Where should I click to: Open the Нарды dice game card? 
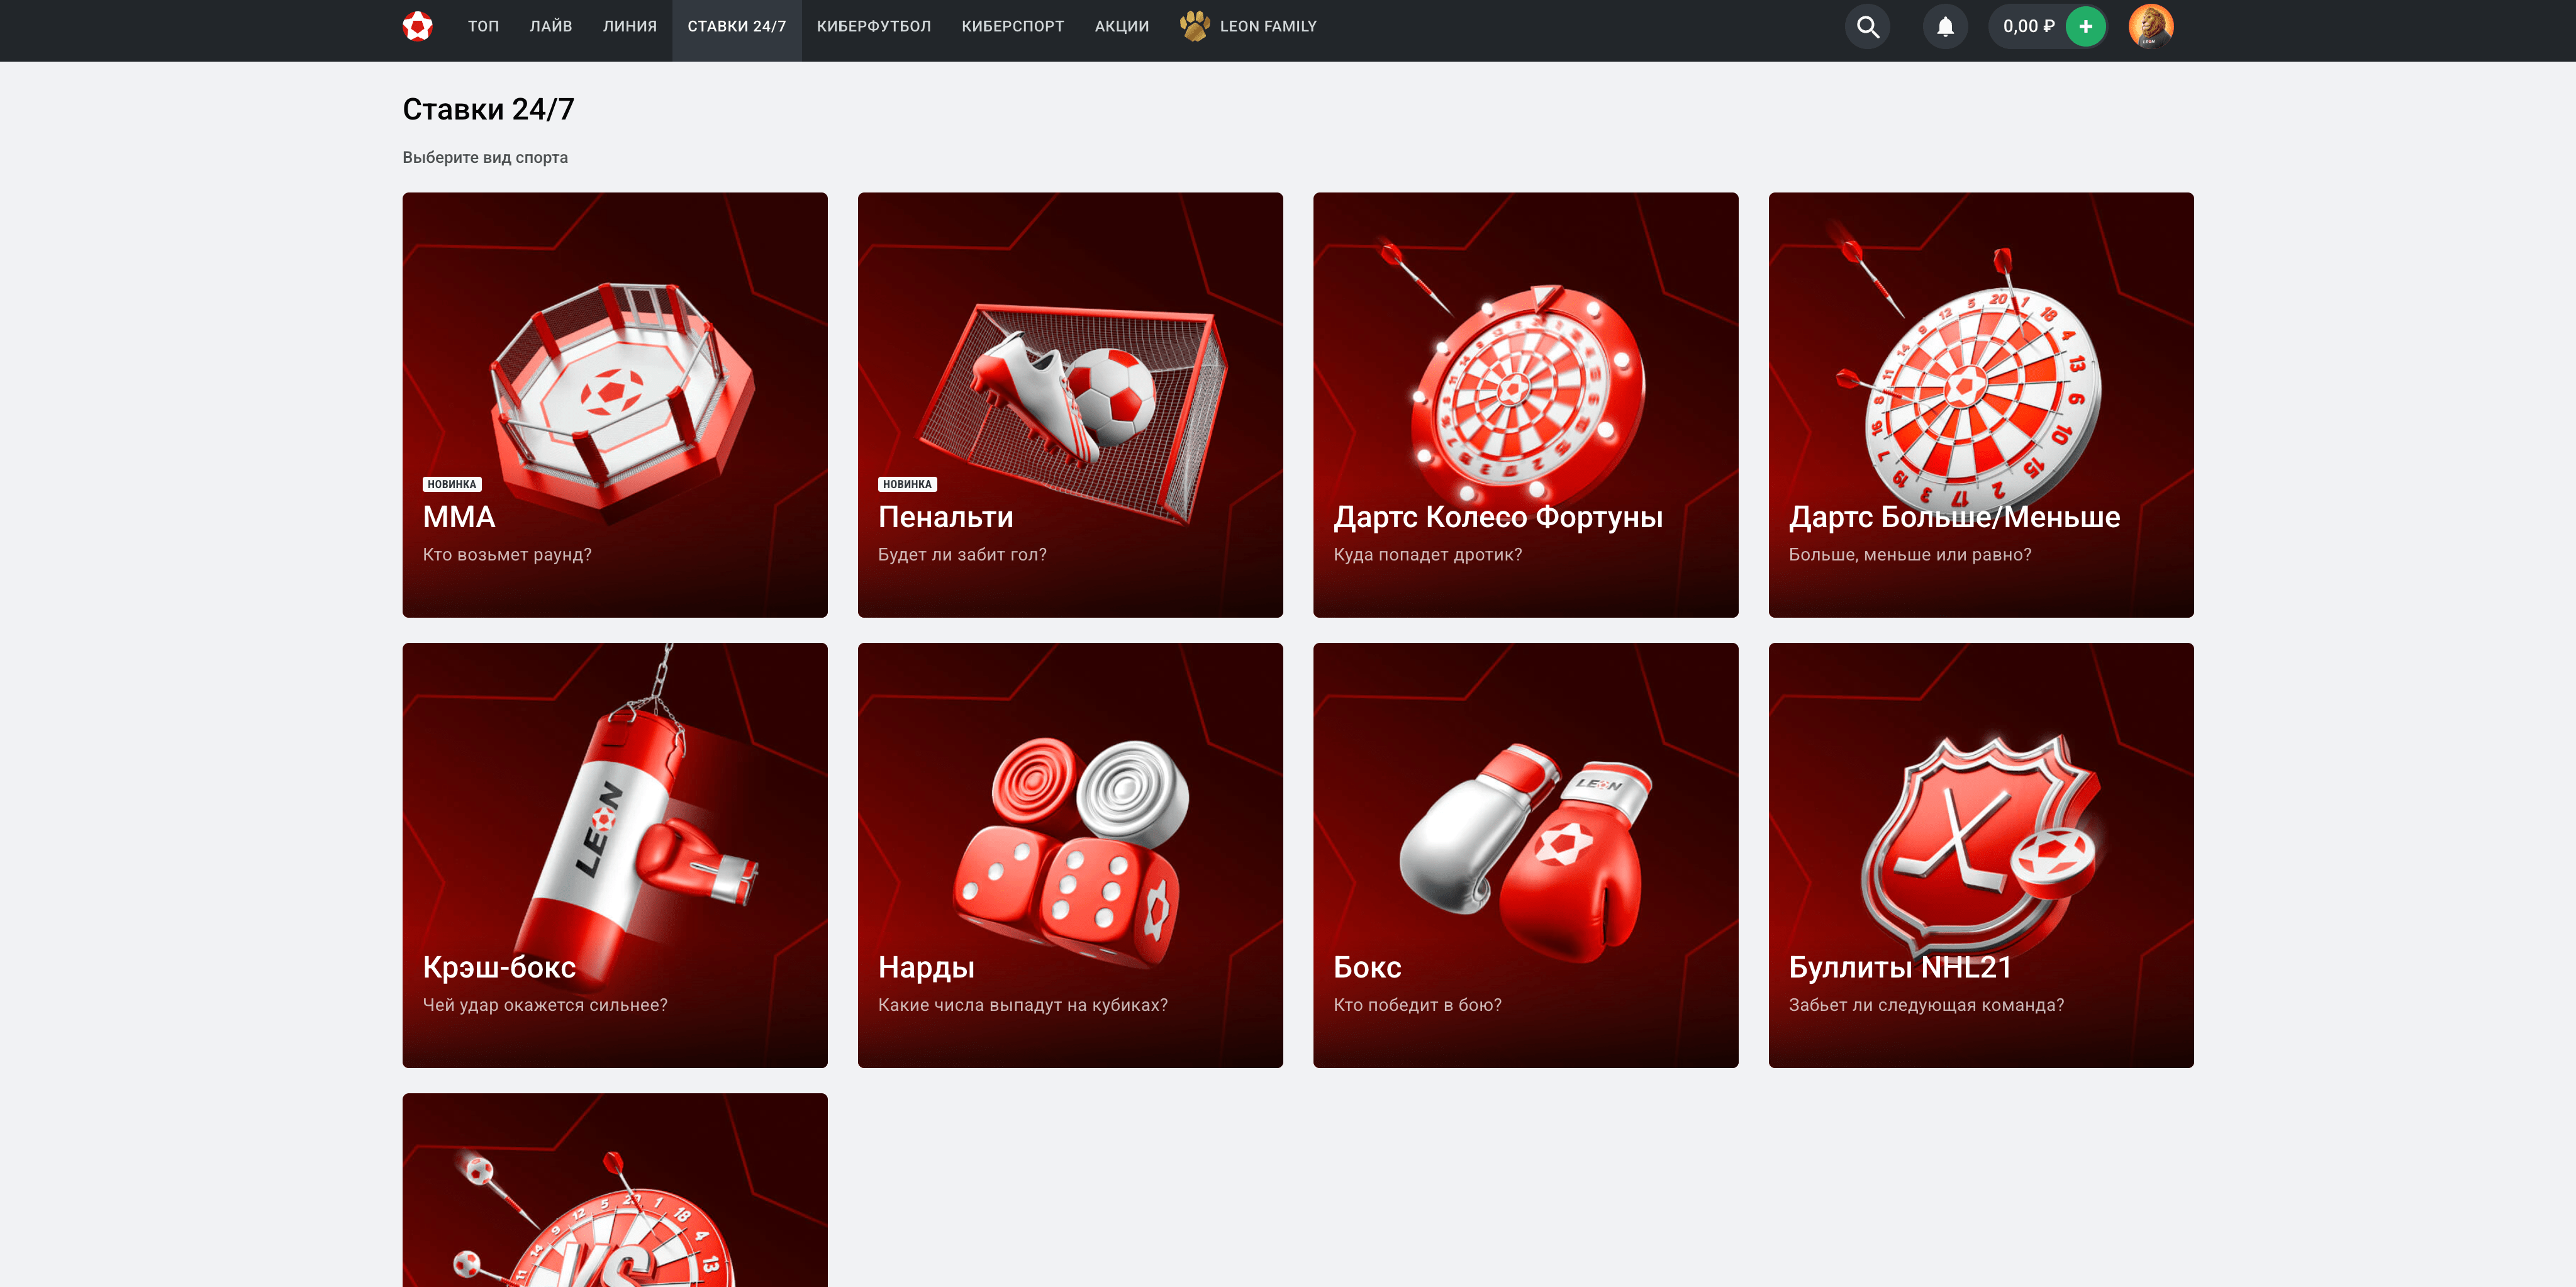click(x=1069, y=855)
